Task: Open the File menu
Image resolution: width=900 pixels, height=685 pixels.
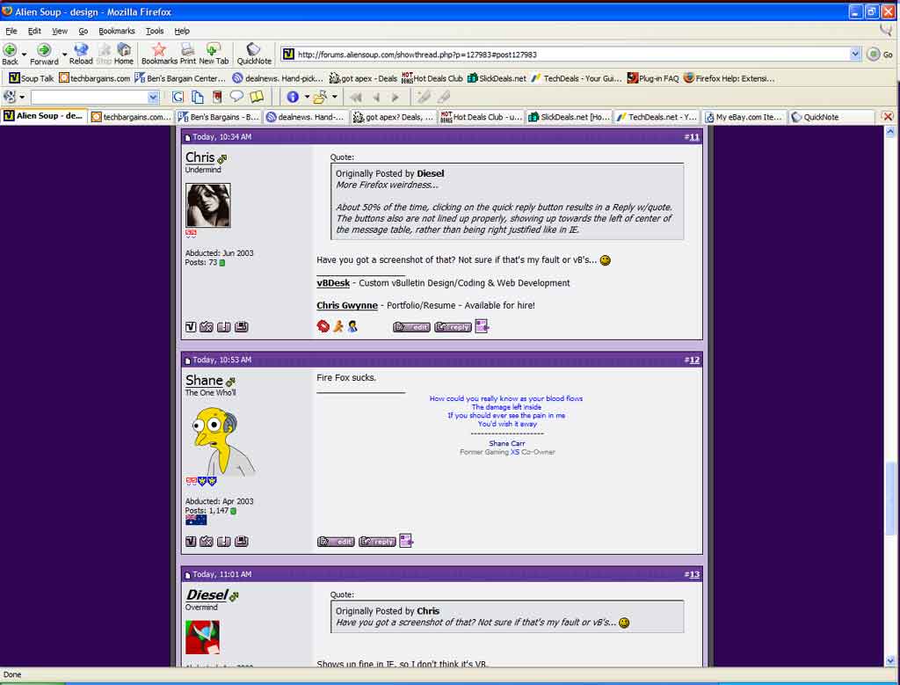Action: (11, 31)
